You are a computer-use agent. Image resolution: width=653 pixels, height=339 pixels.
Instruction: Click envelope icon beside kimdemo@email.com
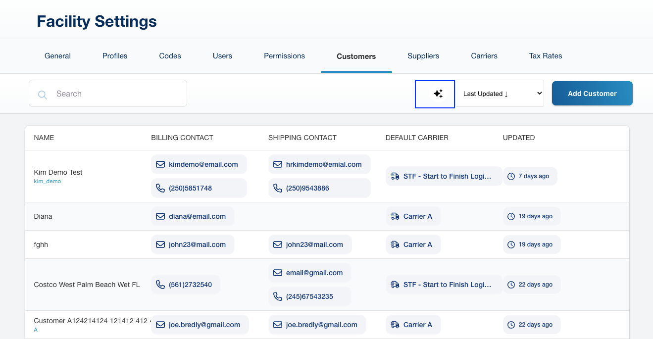pos(160,164)
